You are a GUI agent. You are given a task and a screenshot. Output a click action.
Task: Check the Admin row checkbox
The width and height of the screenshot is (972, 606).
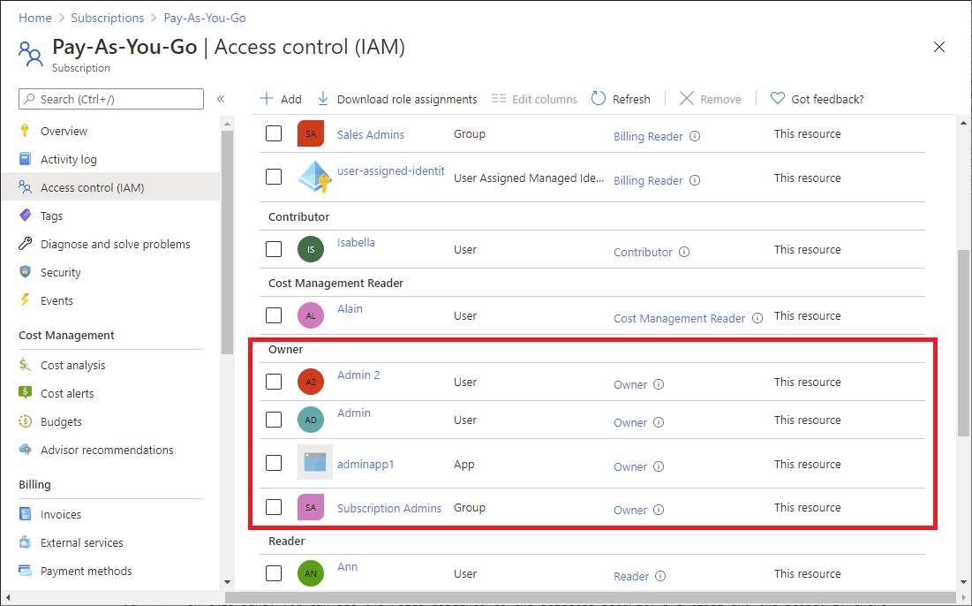[274, 420]
